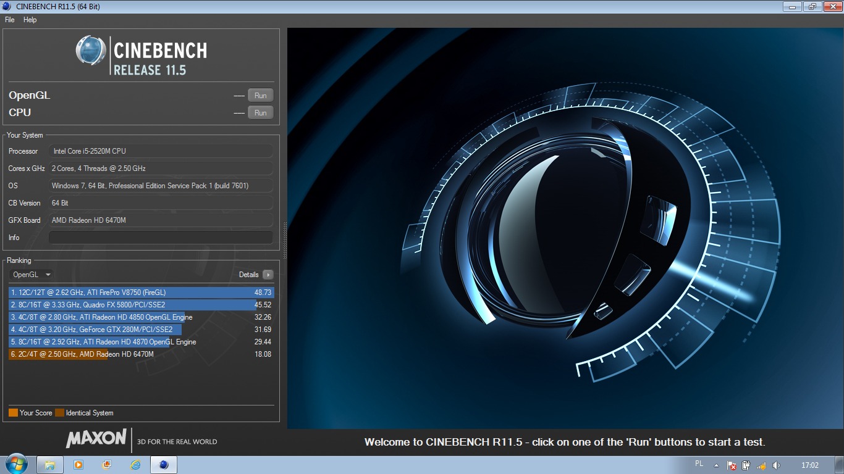
Task: Start the CPU benchmark with Run
Action: click(260, 113)
